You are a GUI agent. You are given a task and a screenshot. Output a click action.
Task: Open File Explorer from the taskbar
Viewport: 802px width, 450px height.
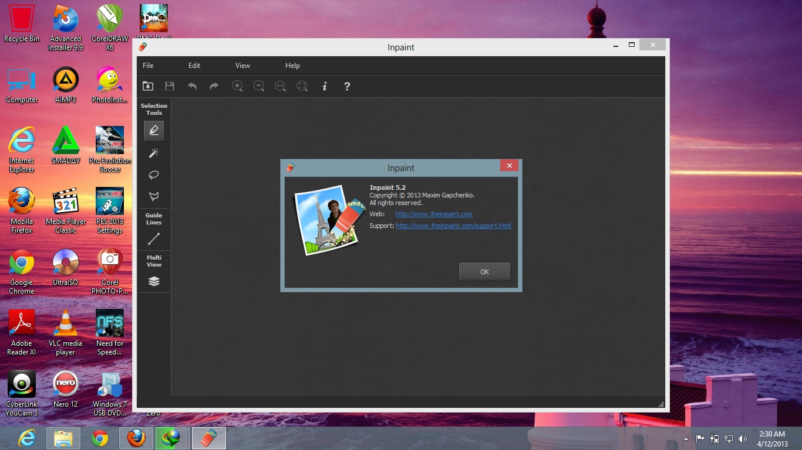(63, 438)
